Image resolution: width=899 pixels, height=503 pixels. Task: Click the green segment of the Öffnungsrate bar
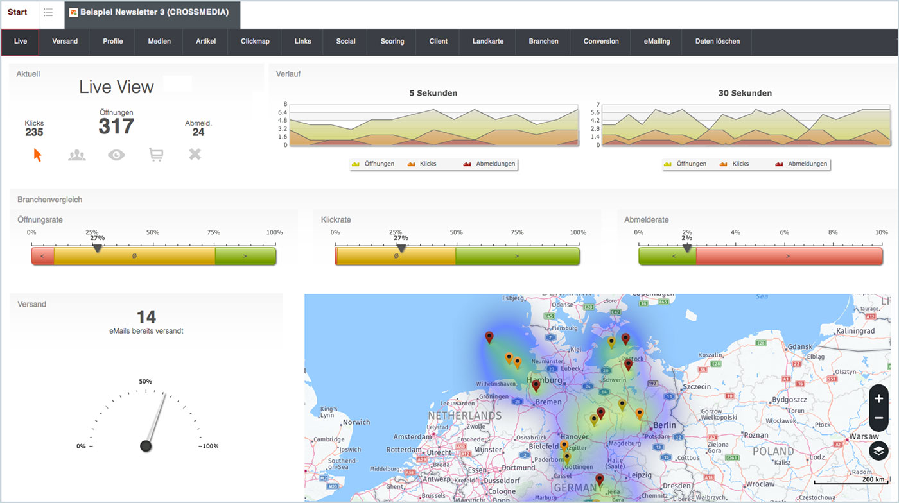[245, 256]
